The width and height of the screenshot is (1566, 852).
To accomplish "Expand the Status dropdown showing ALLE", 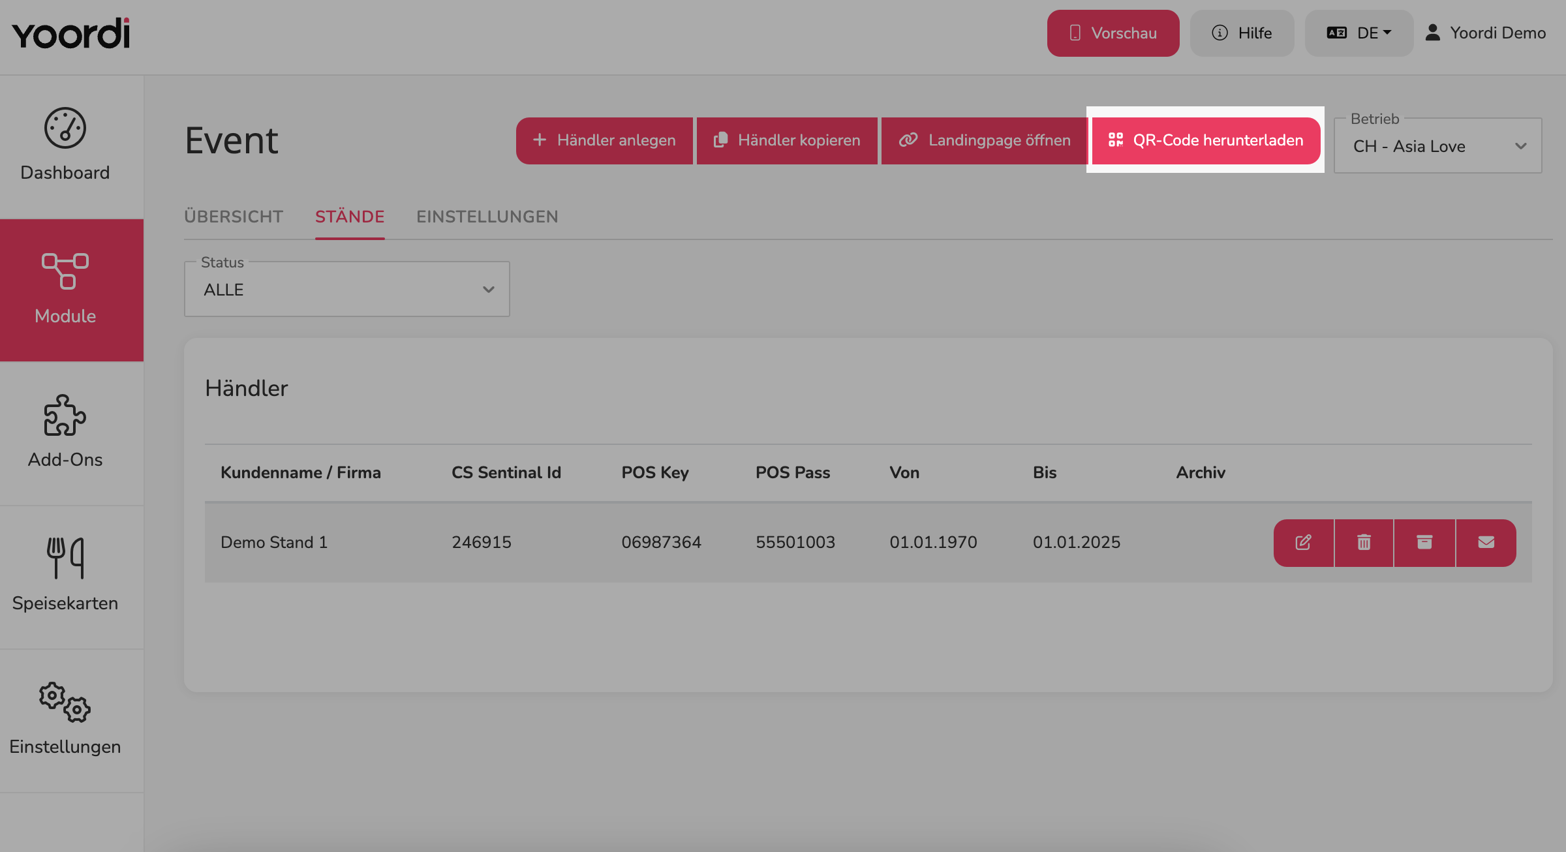I will [x=347, y=289].
